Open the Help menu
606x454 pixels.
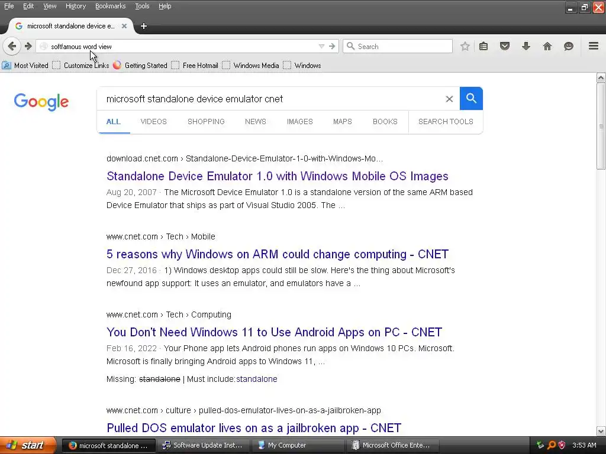[x=165, y=6]
